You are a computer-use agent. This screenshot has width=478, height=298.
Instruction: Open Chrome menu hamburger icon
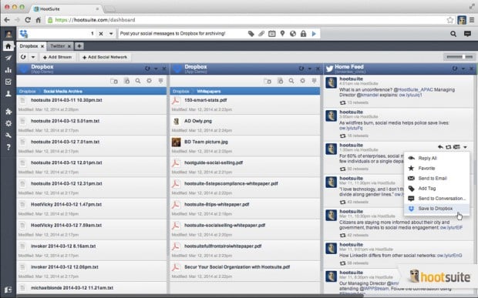tap(472, 20)
